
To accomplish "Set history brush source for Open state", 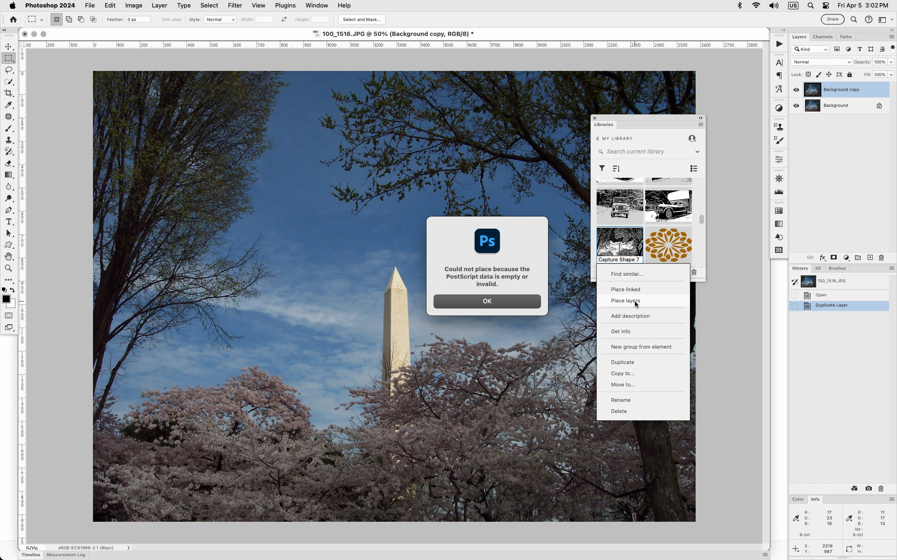I will 795,295.
